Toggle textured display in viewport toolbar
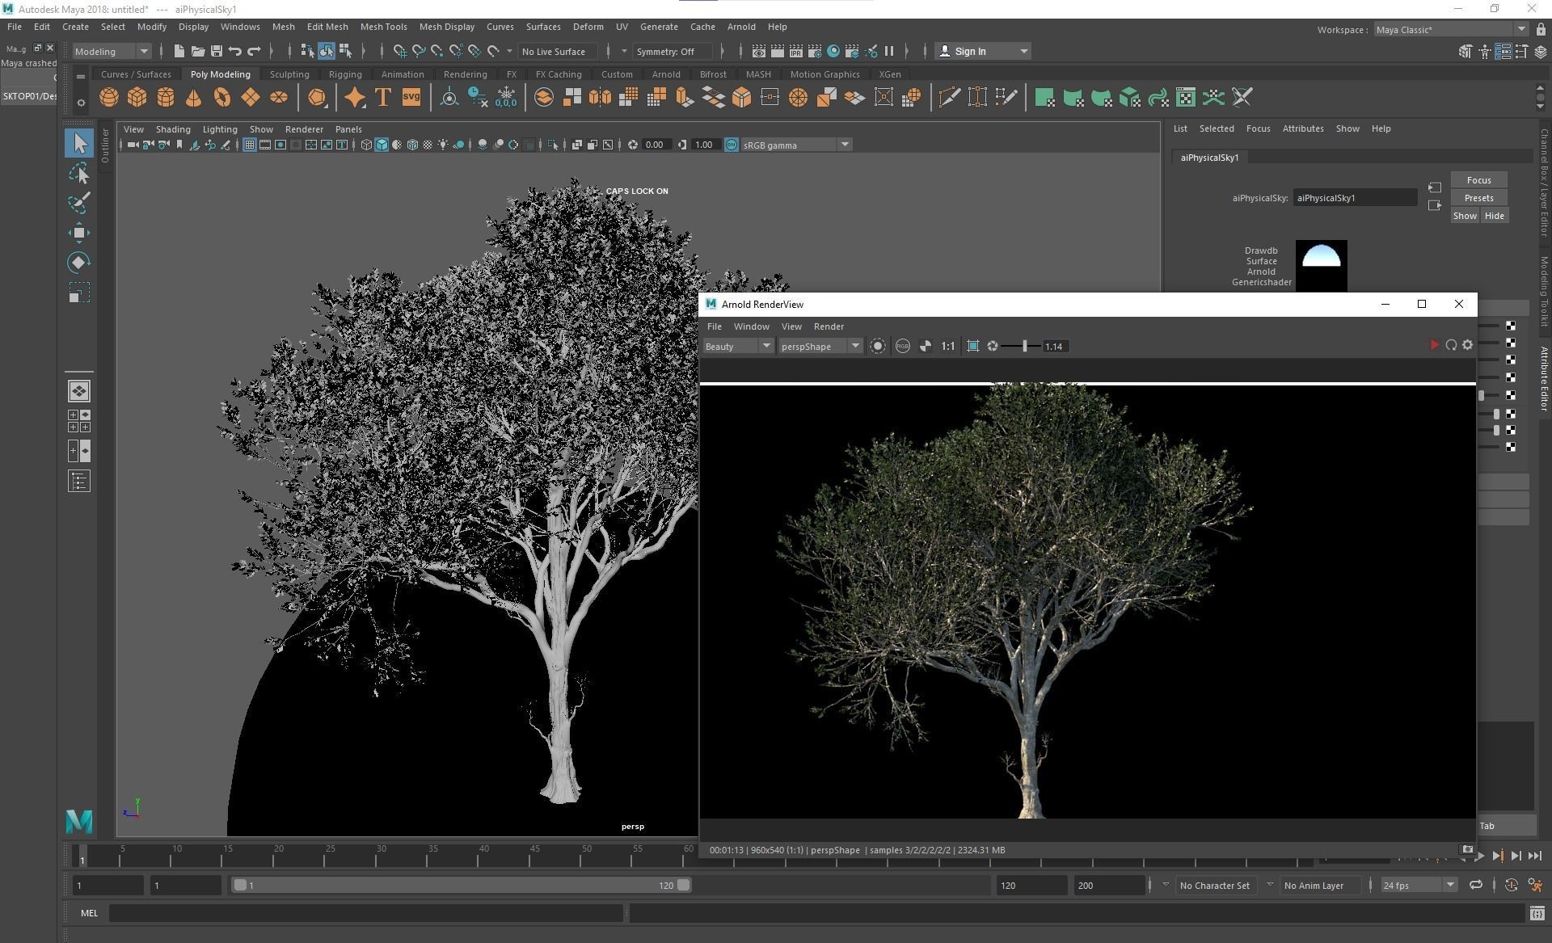 (428, 145)
